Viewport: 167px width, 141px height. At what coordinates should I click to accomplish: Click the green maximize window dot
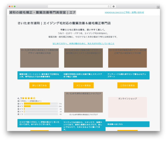coord(15,7)
